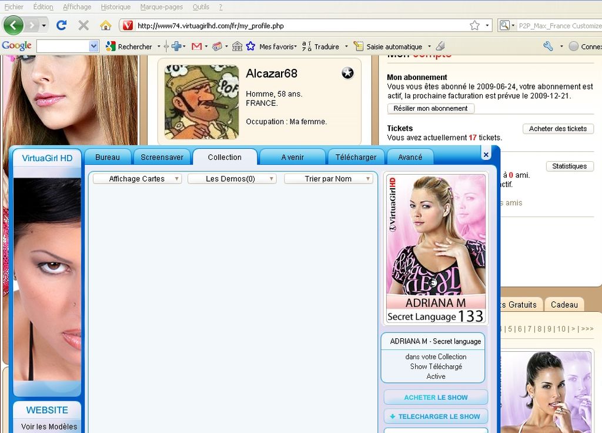
Task: Click the ADRIANA M Secret Language card
Action: click(436, 249)
